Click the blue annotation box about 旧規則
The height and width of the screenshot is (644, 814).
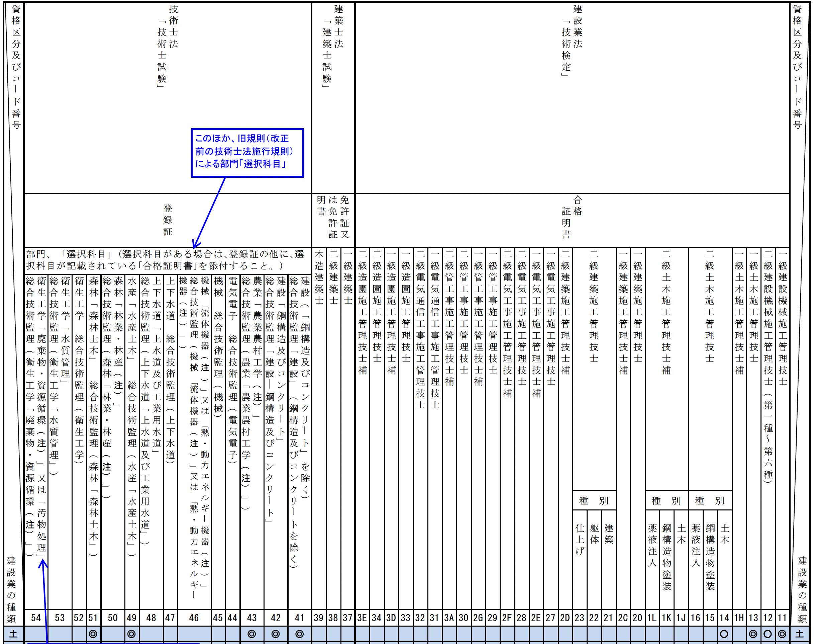[247, 153]
